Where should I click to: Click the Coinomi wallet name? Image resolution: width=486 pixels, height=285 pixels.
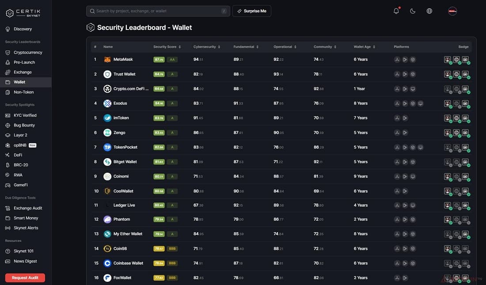(121, 176)
